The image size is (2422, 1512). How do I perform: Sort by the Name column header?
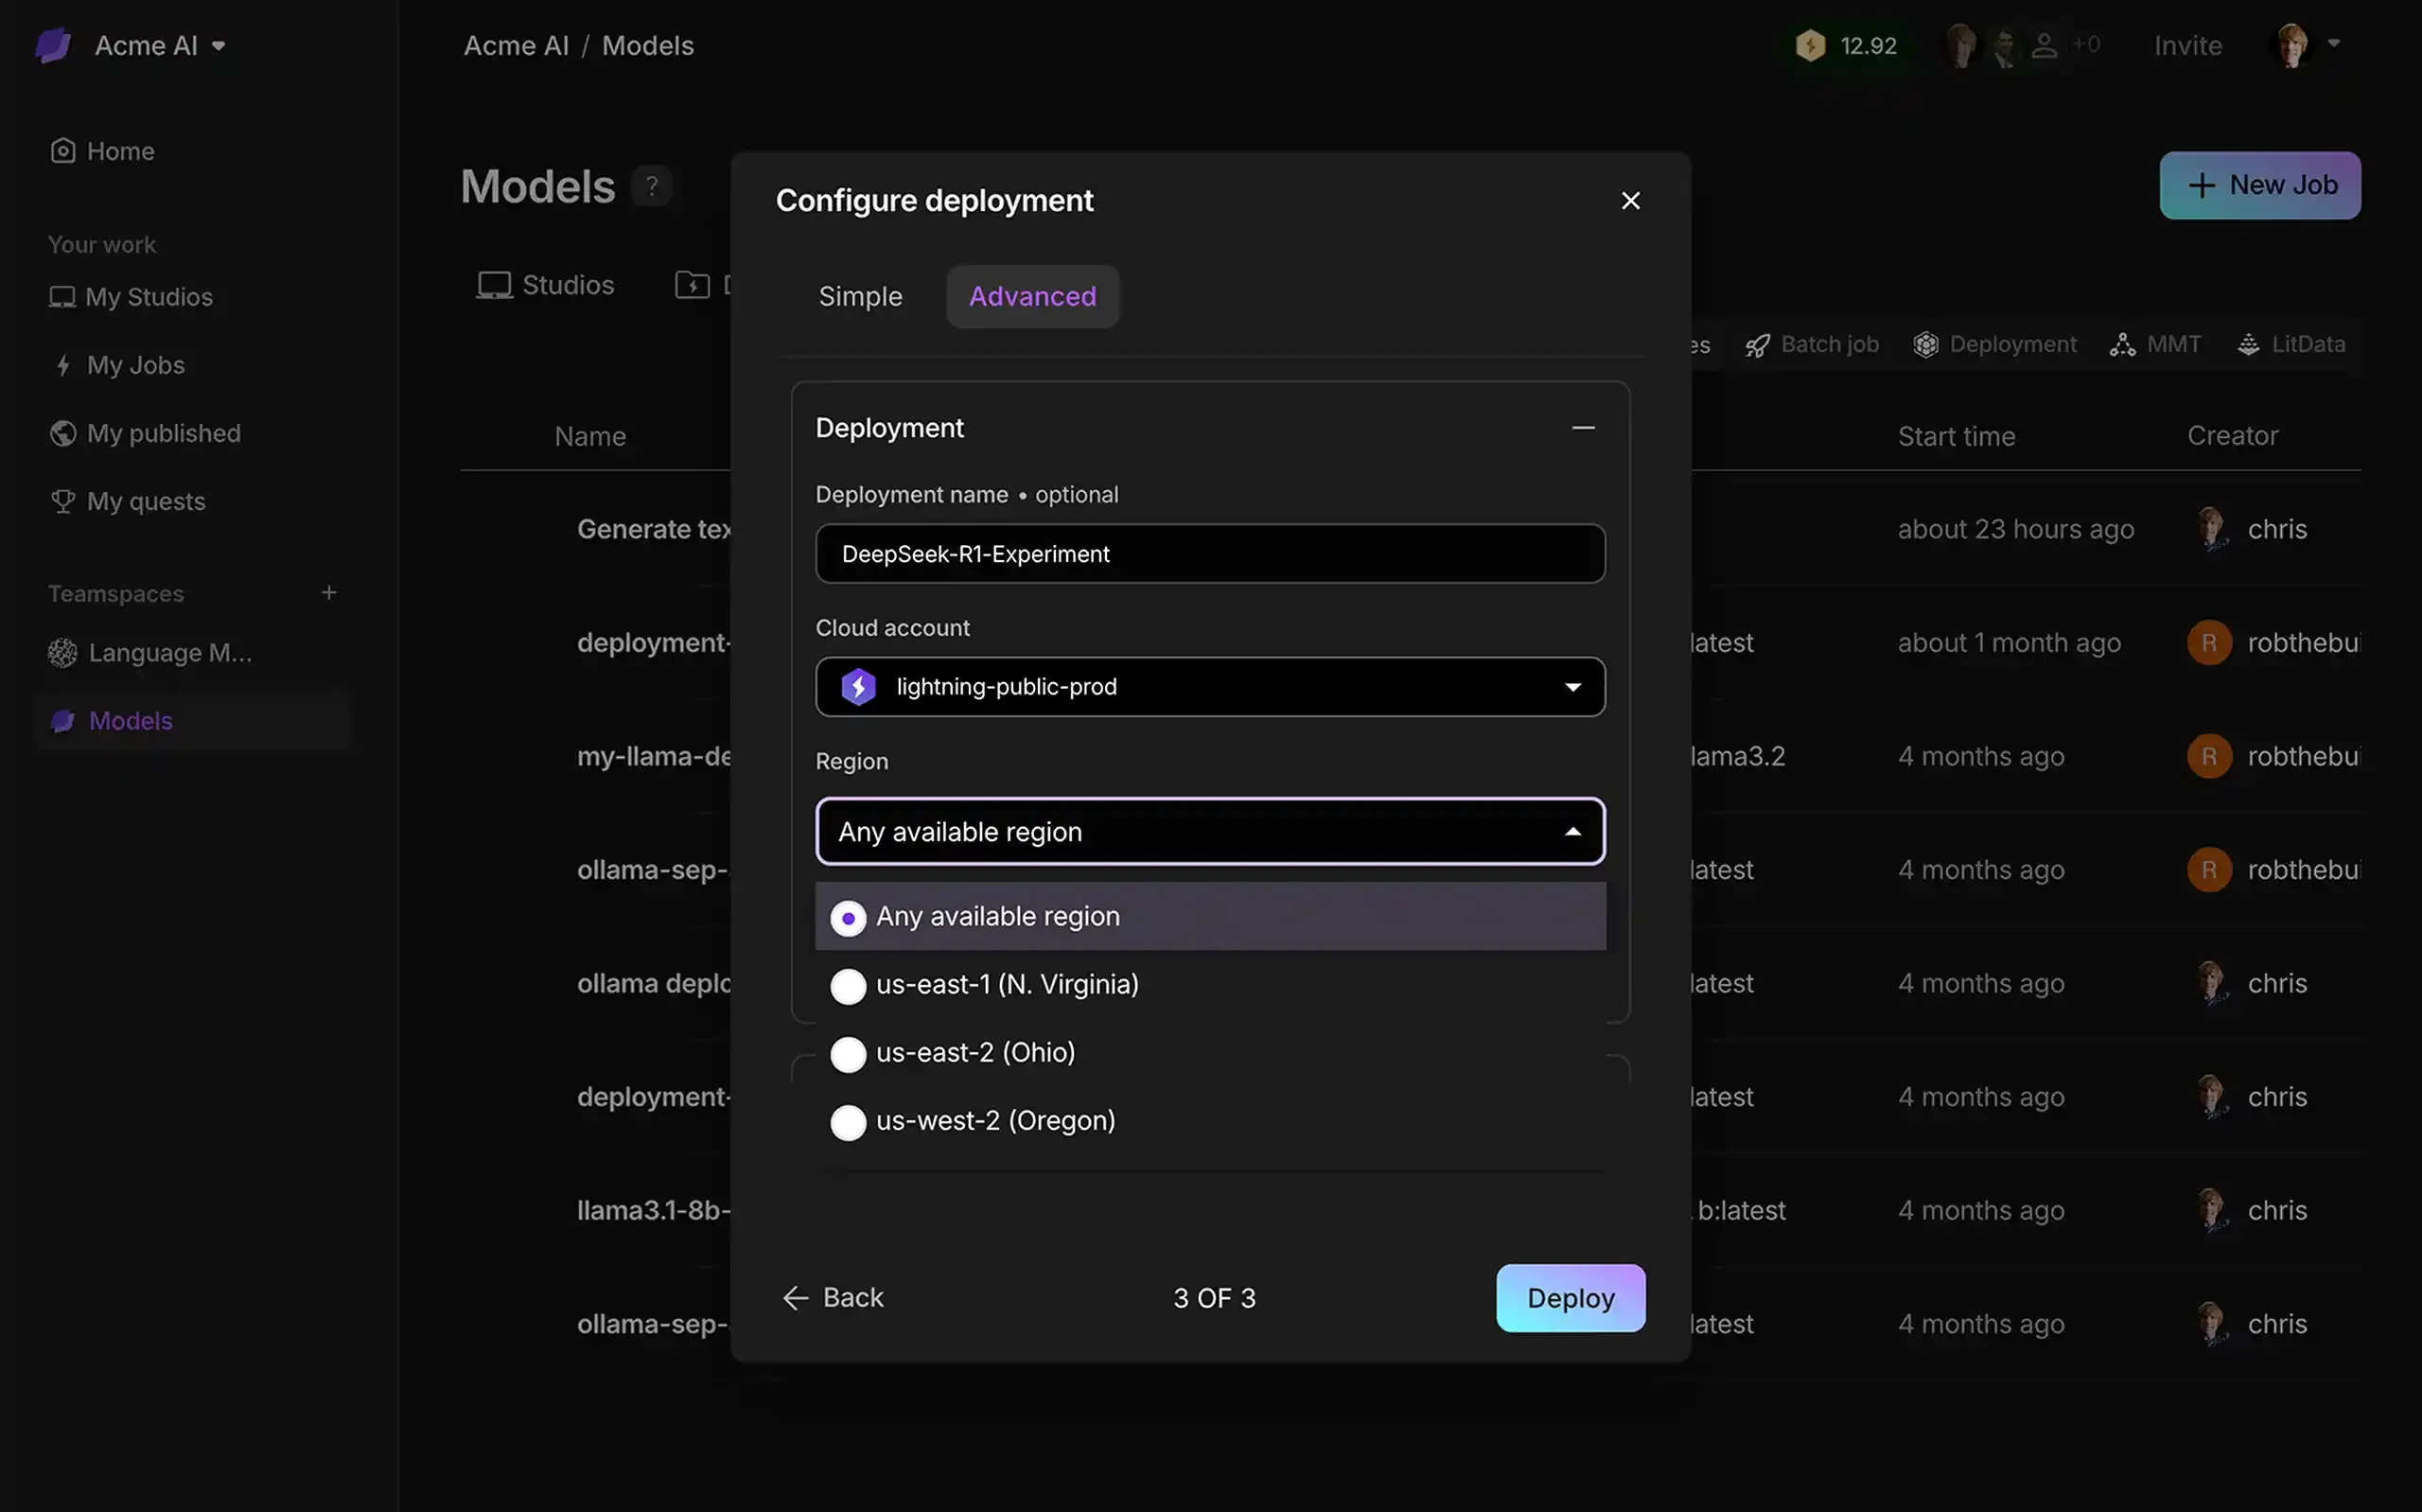tap(589, 436)
